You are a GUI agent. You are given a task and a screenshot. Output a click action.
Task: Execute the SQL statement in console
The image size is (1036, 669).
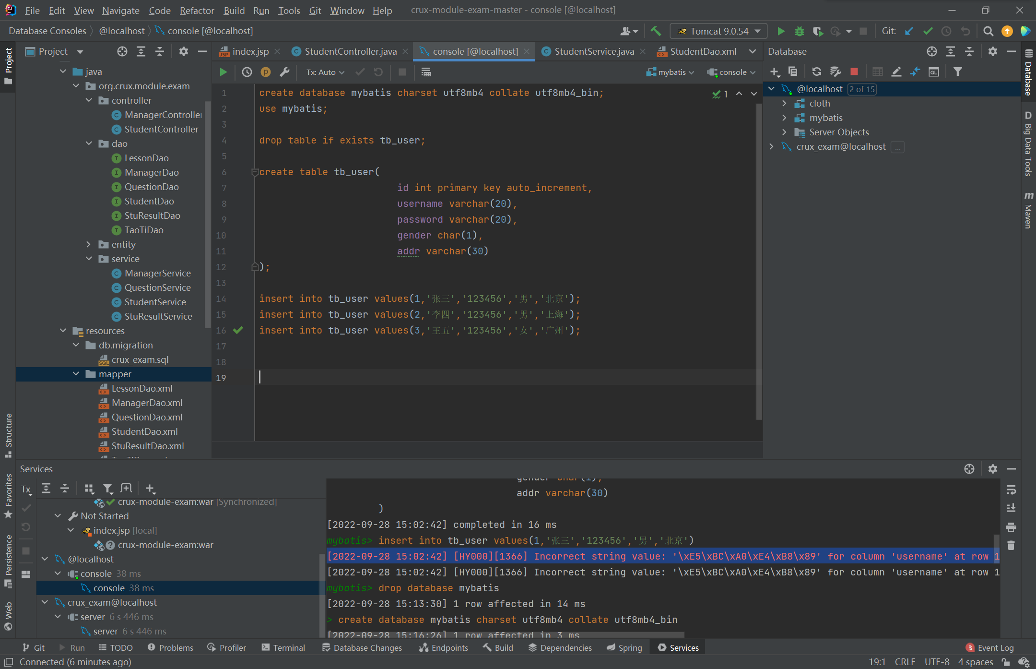click(223, 72)
